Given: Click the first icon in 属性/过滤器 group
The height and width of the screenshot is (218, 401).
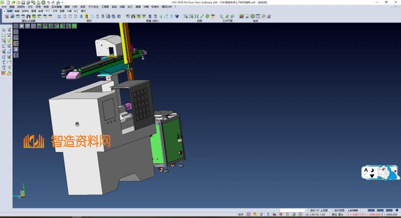Looking at the screenshot, I should point(7,16).
